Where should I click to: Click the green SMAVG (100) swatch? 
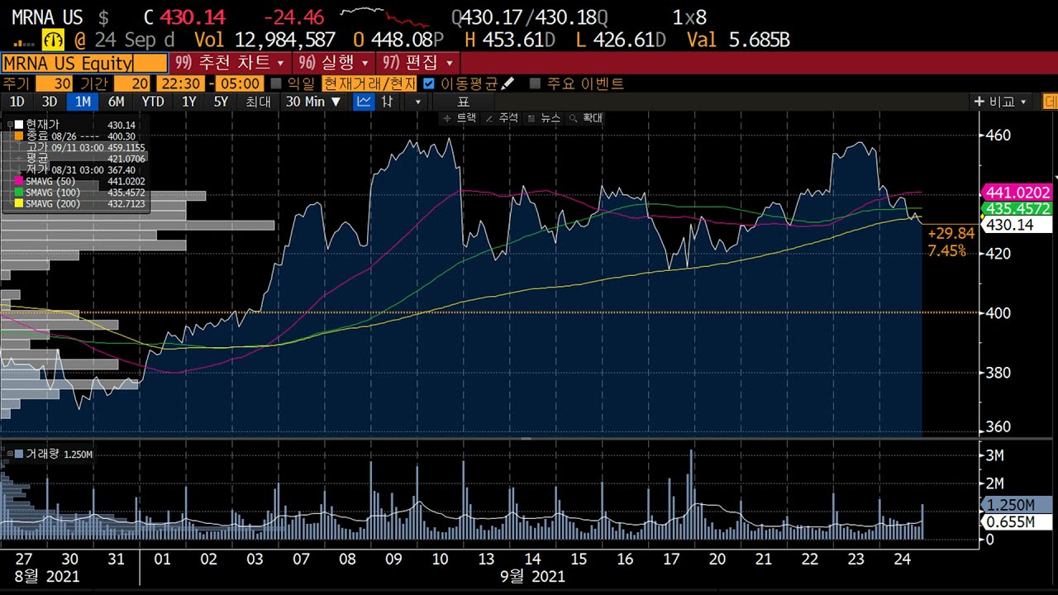click(20, 192)
